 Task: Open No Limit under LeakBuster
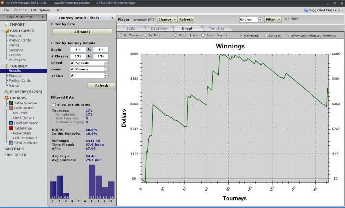click(x=20, y=113)
